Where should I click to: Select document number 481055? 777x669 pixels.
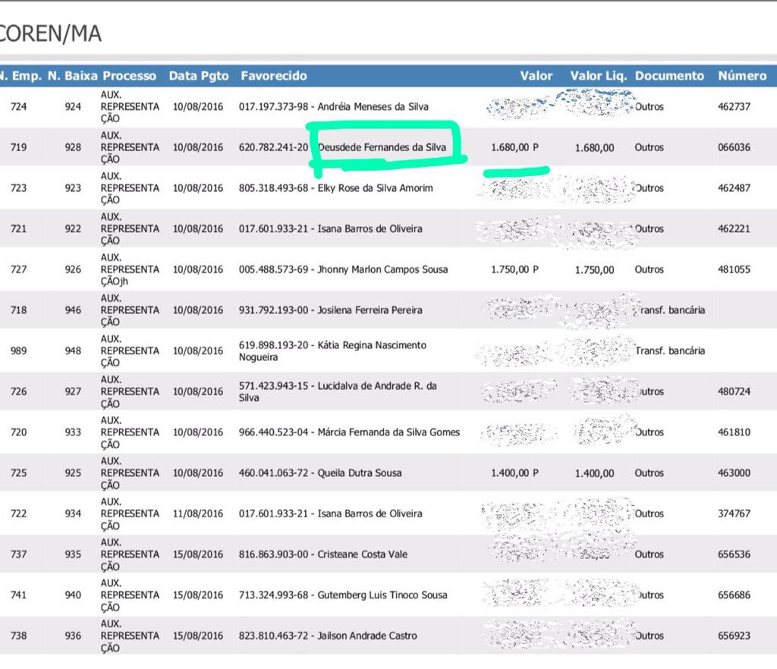[x=733, y=270]
